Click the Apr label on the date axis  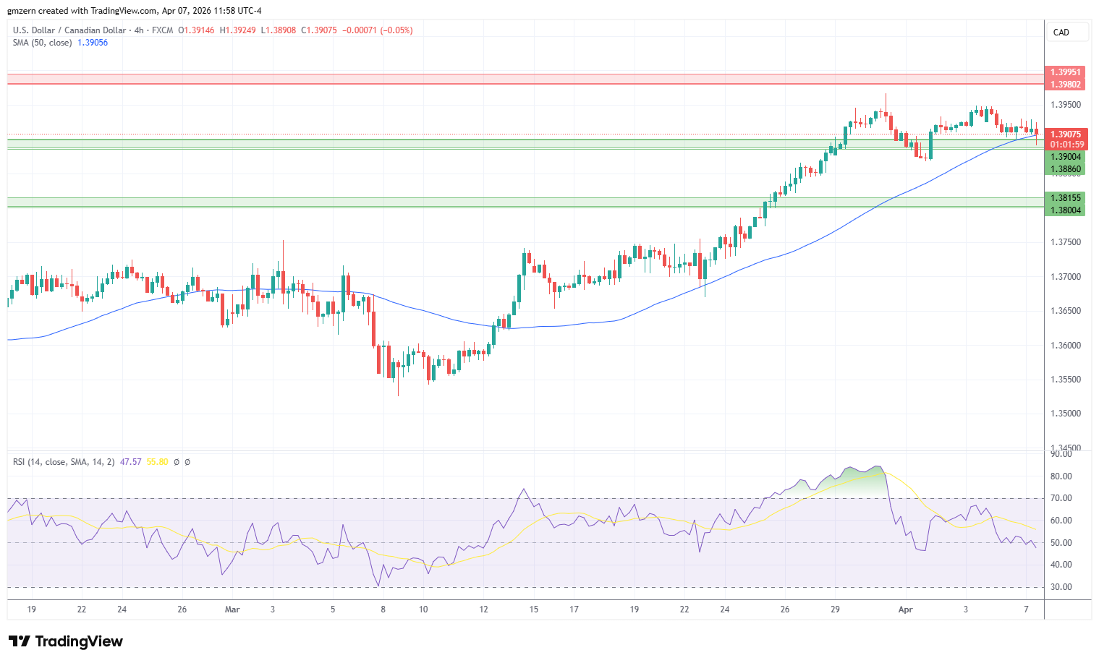point(905,609)
